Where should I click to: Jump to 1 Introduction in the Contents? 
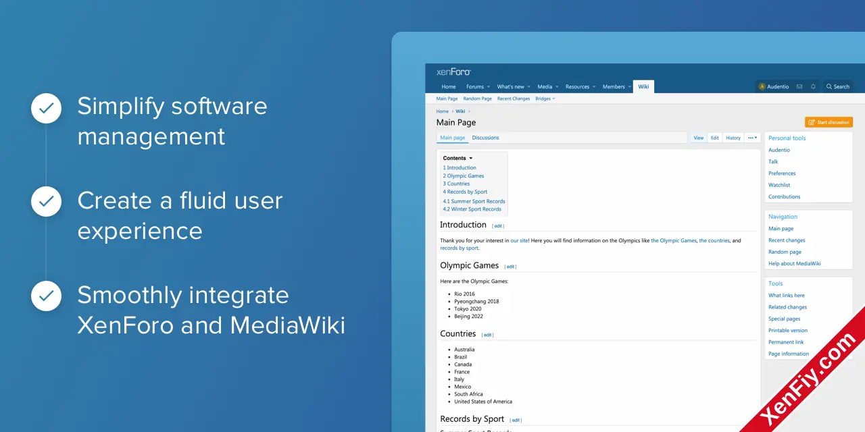pyautogui.click(x=460, y=168)
